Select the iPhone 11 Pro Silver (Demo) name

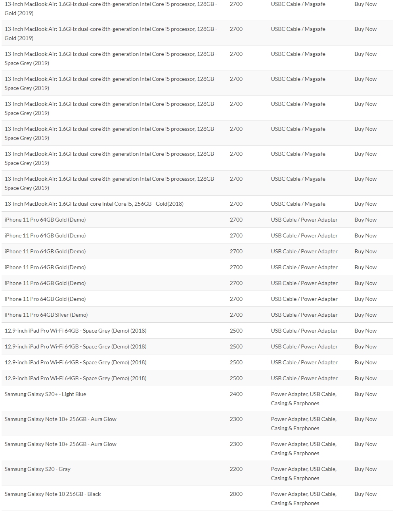46,315
